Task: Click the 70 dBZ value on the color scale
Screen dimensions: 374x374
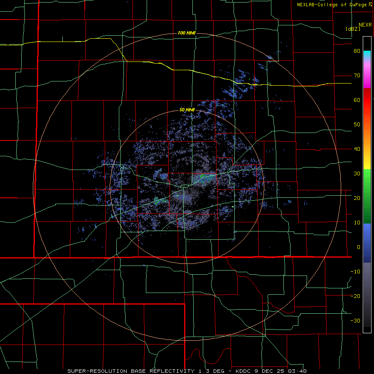Action: [x=357, y=76]
